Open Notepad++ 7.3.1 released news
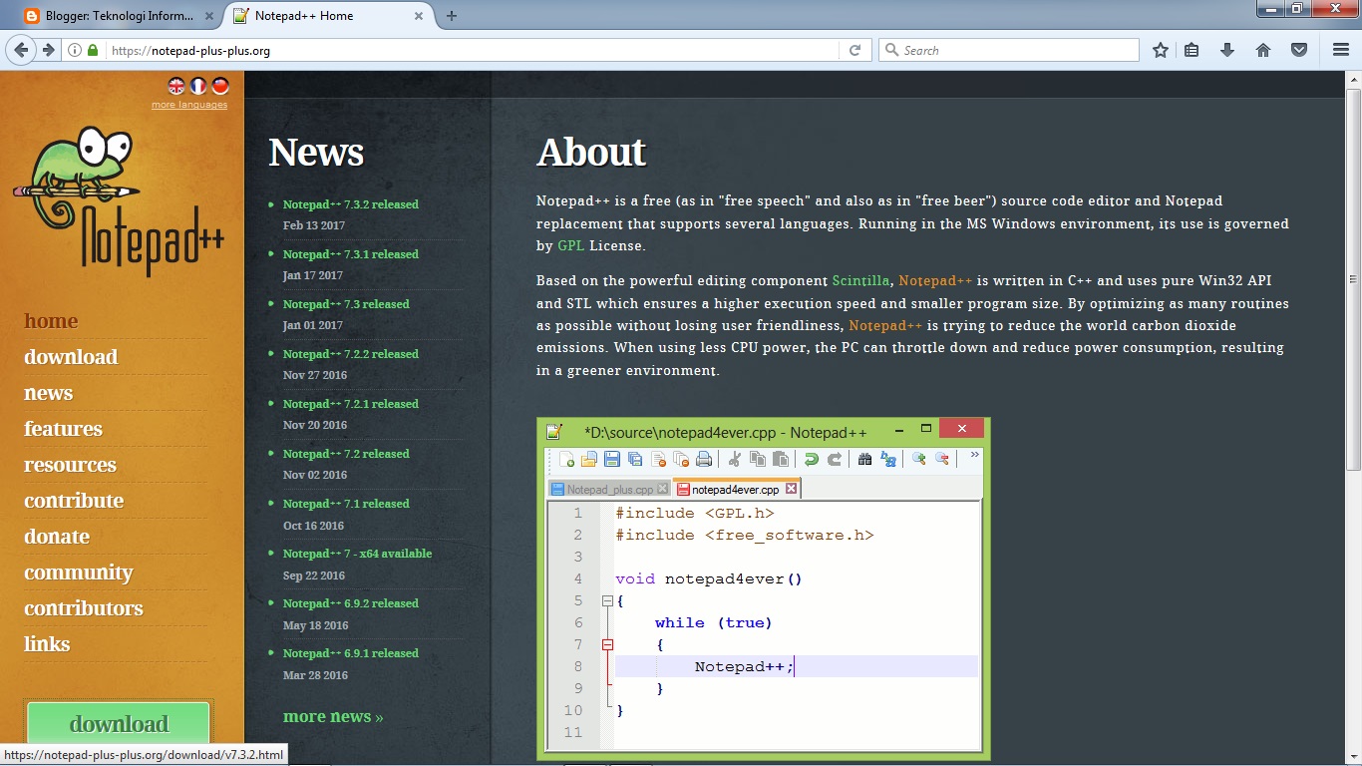 click(351, 254)
